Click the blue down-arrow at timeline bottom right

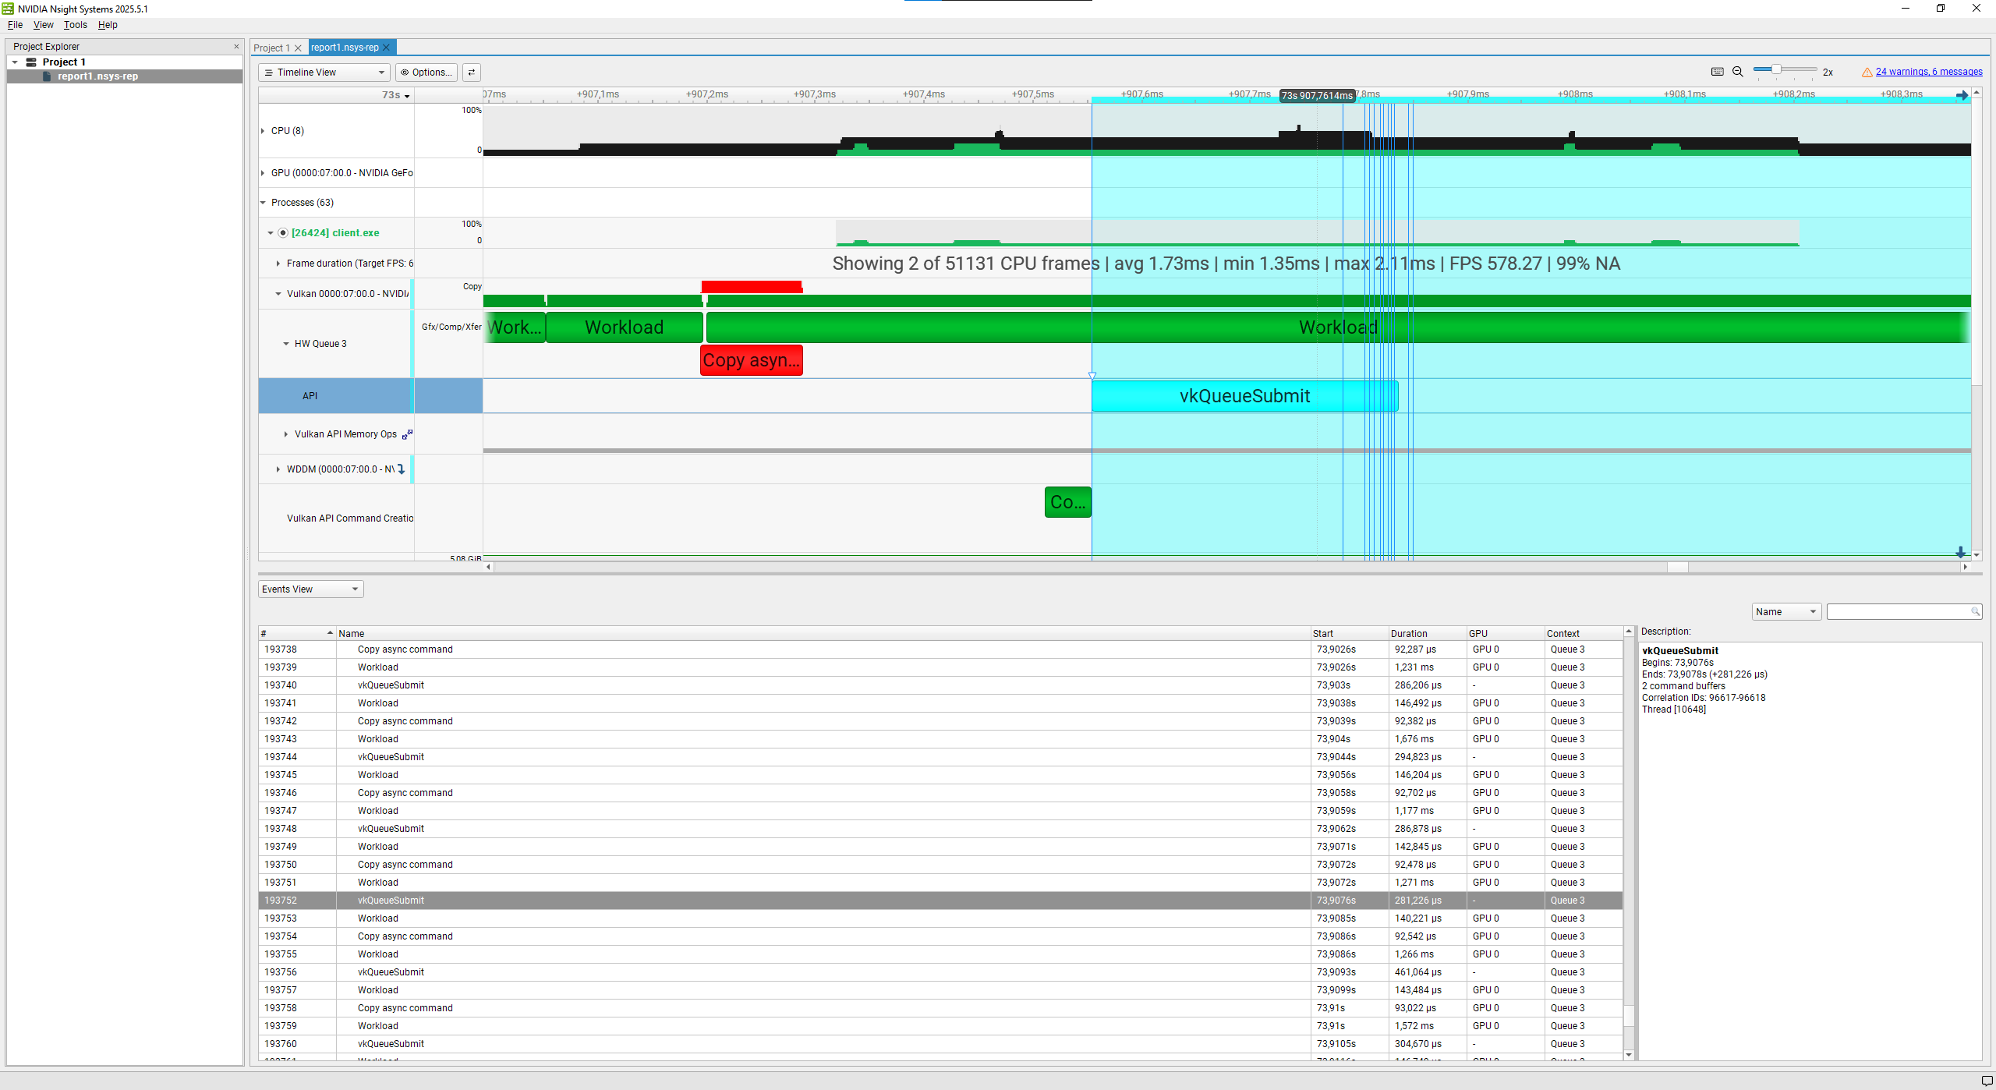pyautogui.click(x=1960, y=552)
